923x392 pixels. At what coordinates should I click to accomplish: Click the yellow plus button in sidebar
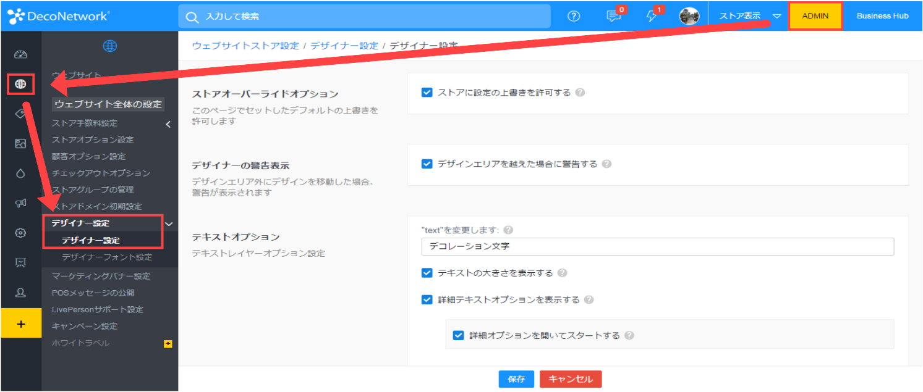click(20, 323)
